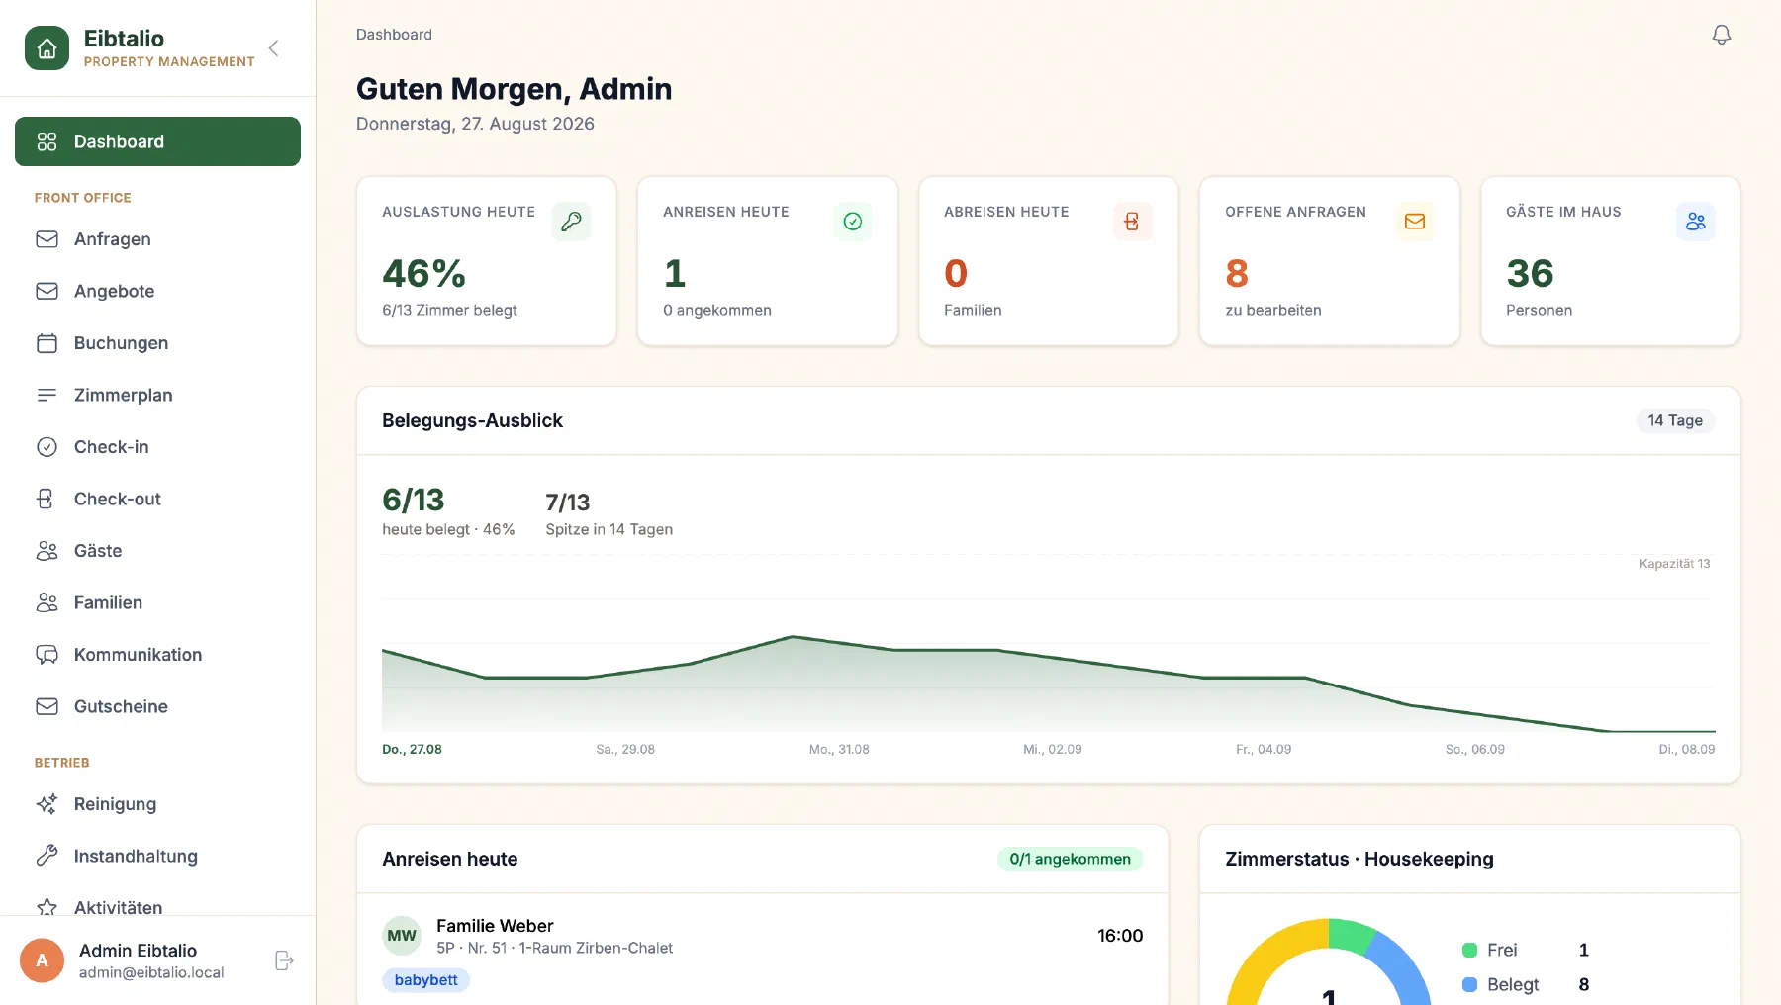Log out via the exit icon

(284, 960)
